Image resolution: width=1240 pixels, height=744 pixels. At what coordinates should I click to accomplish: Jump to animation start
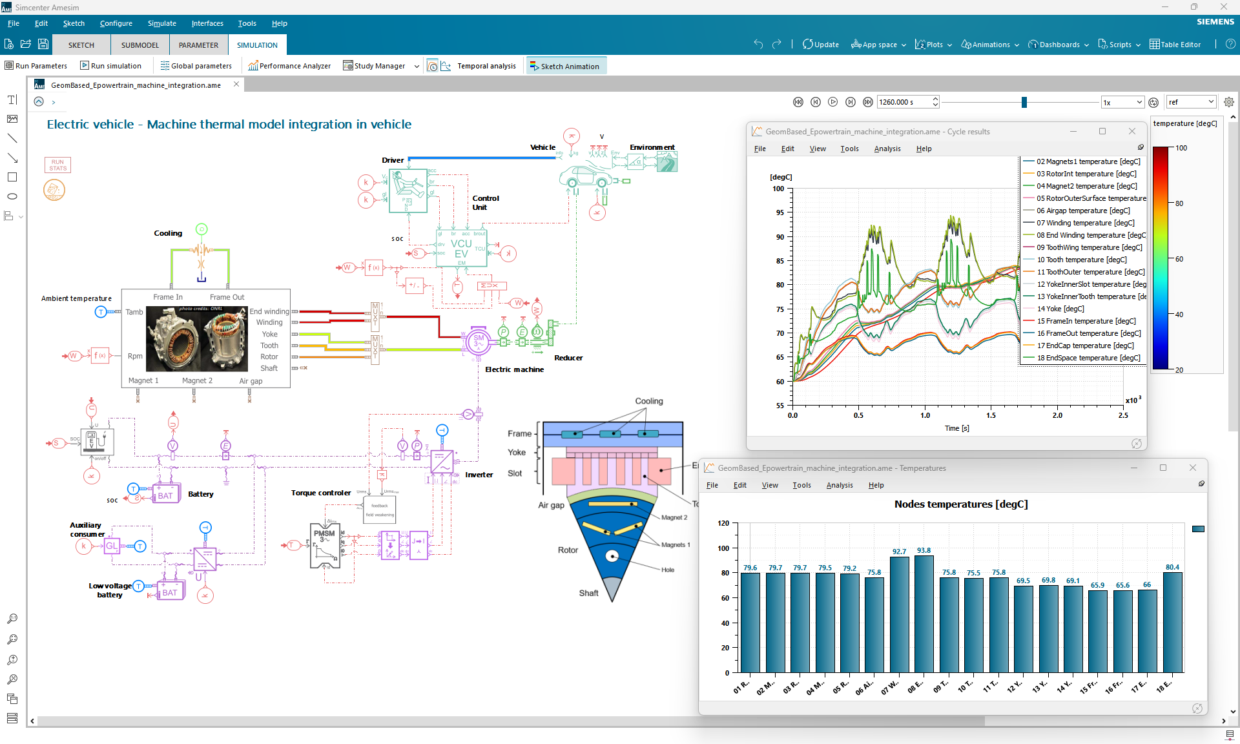pyautogui.click(x=798, y=102)
